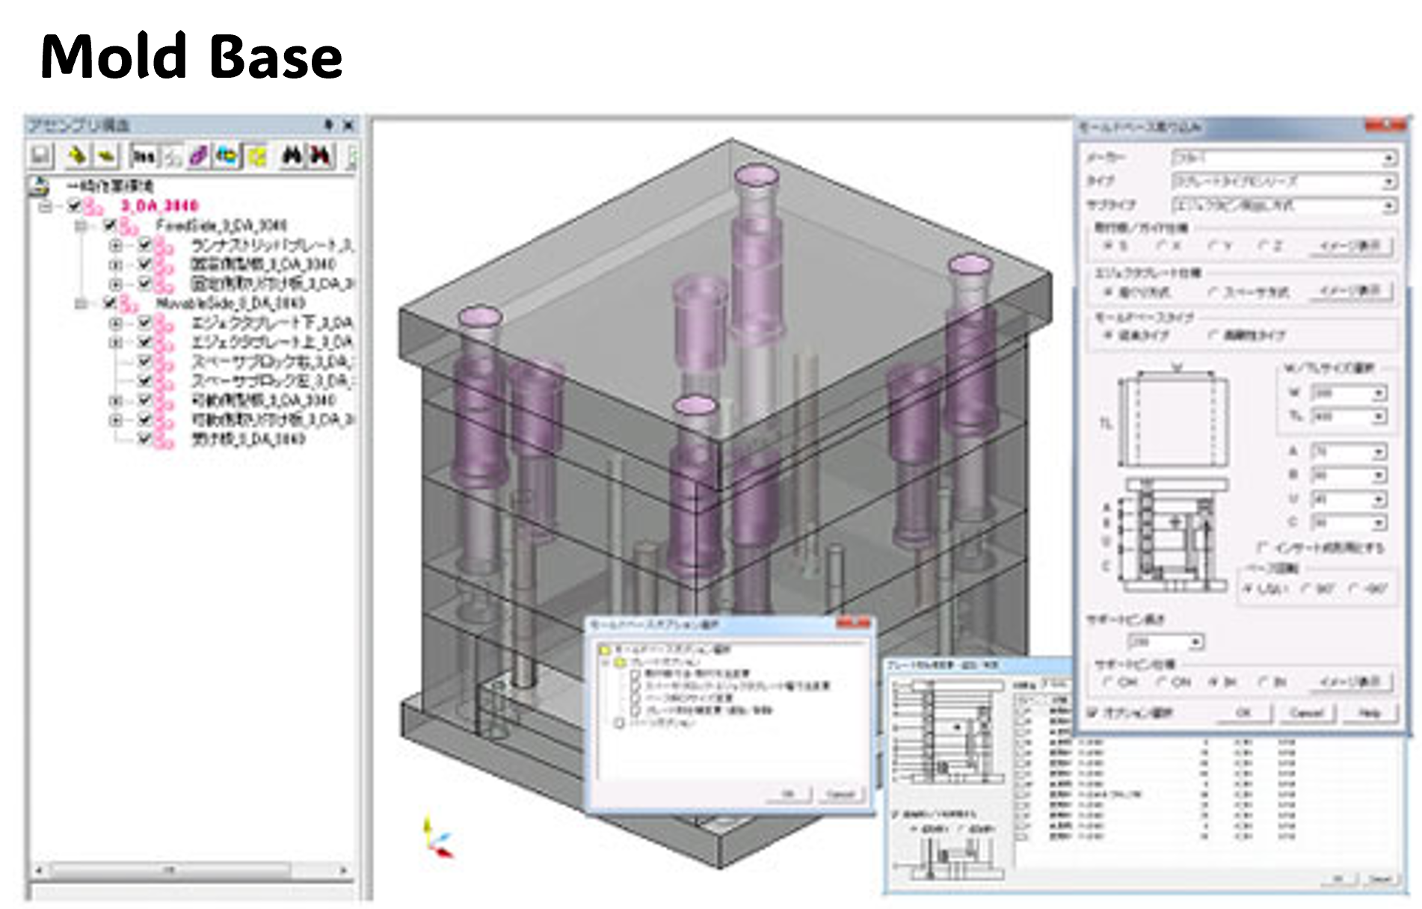Open the W size dropdown
Image resolution: width=1422 pixels, height=909 pixels.
1379,393
